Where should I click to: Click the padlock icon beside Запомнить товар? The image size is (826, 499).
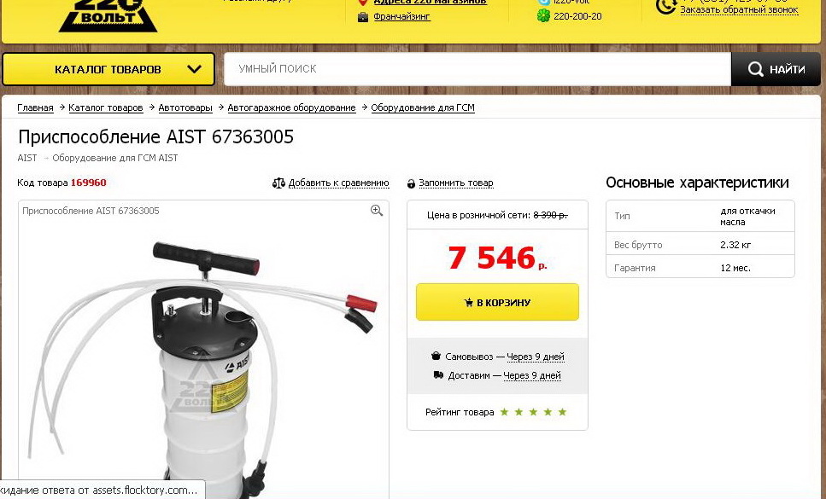pos(411,183)
